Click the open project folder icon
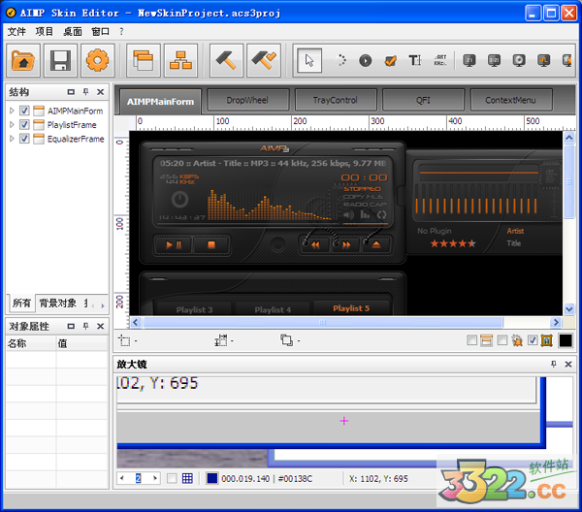582x512 pixels. point(23,61)
